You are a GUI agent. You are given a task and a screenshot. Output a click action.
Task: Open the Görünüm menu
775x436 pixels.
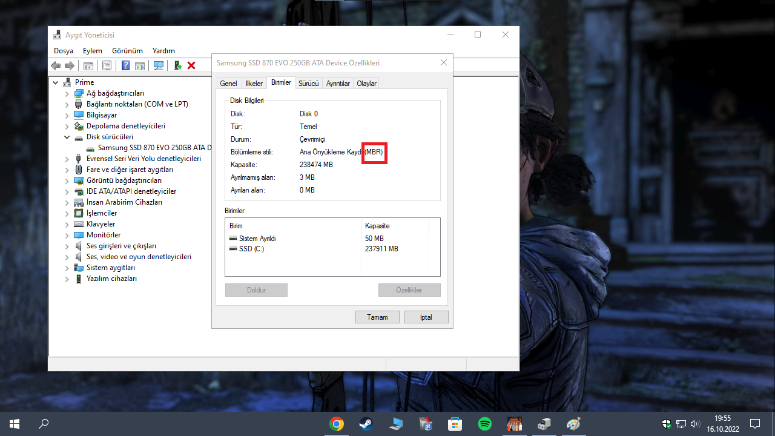click(127, 51)
